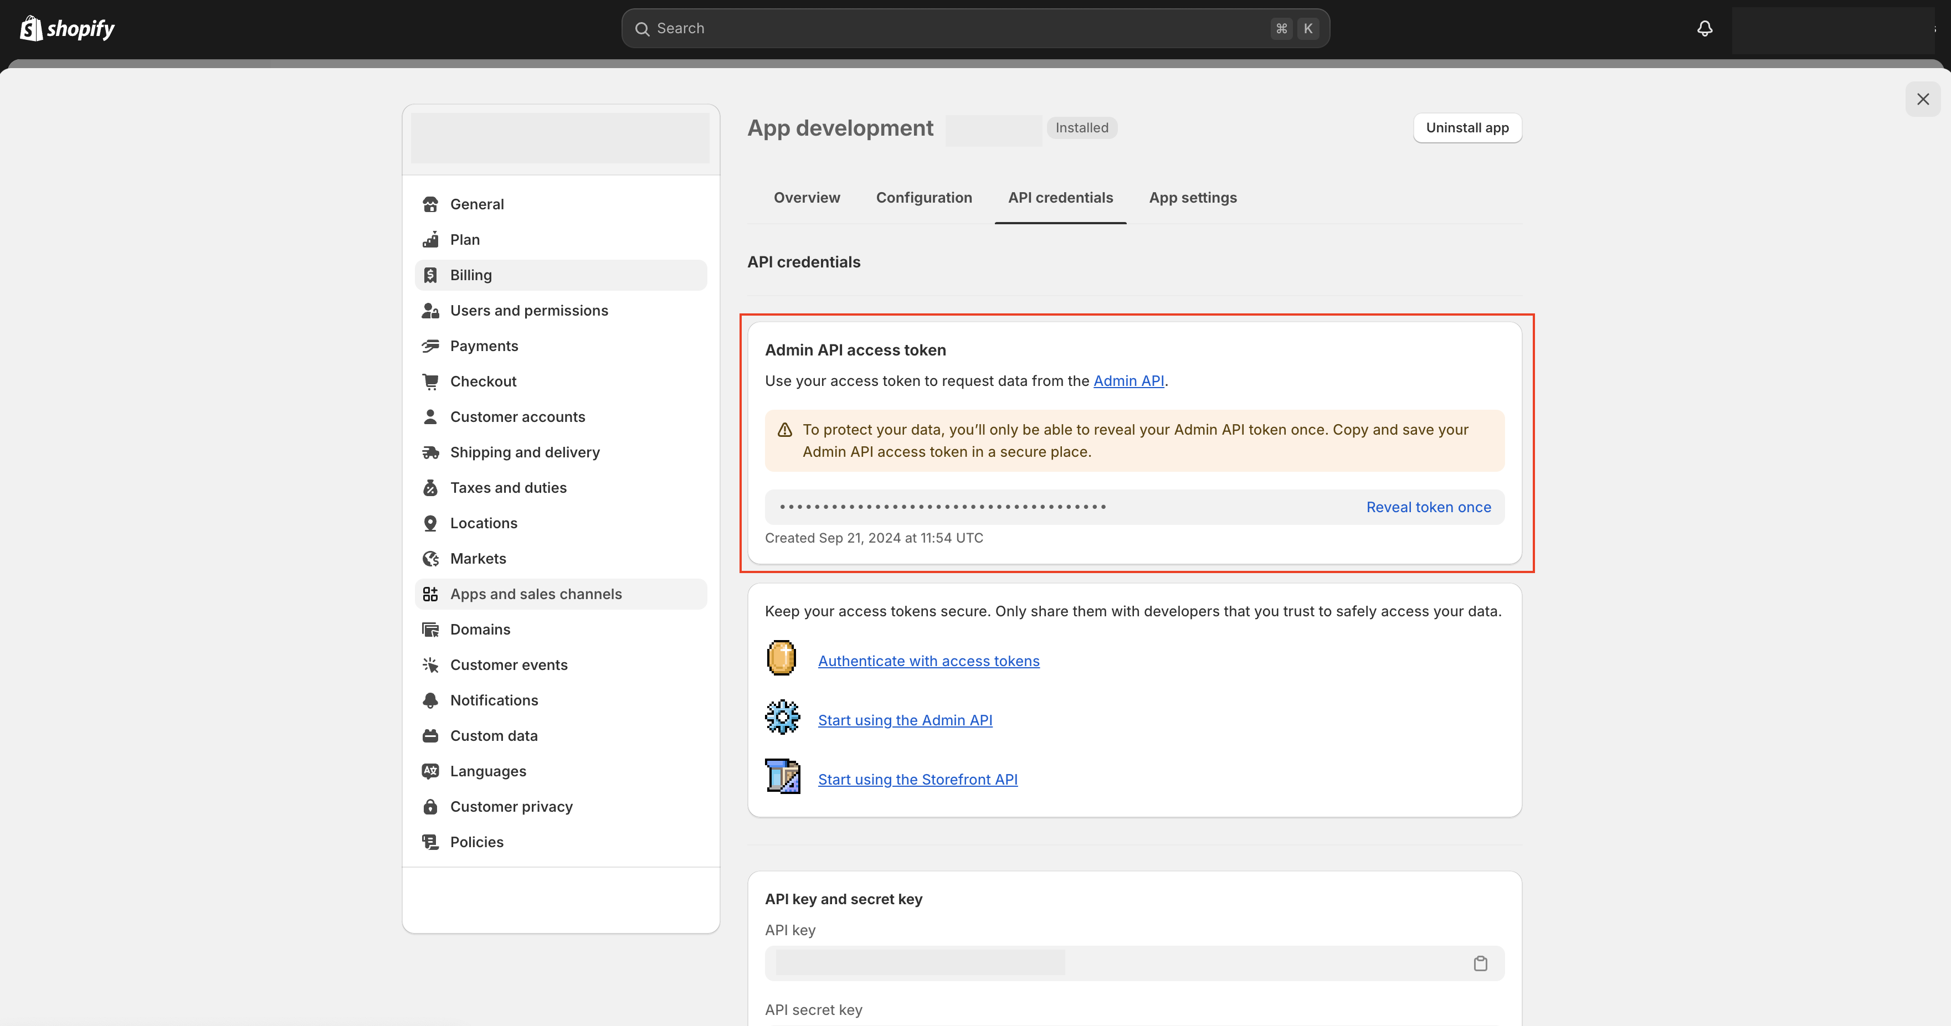Click the Installed status badge
1951x1026 pixels.
coord(1081,128)
